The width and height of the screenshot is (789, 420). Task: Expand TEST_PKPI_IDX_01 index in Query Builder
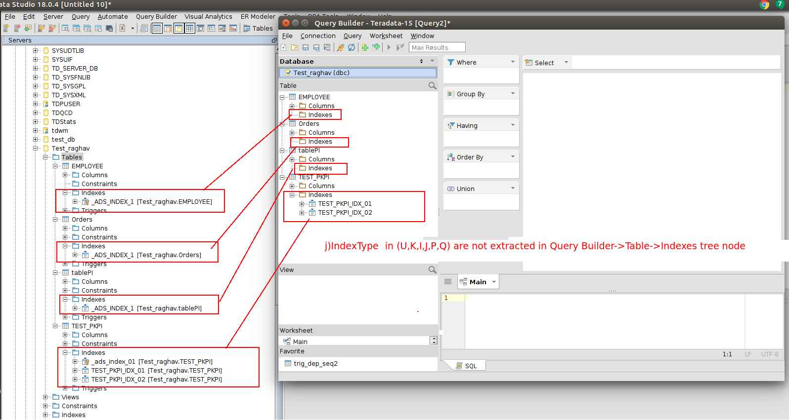(x=302, y=204)
